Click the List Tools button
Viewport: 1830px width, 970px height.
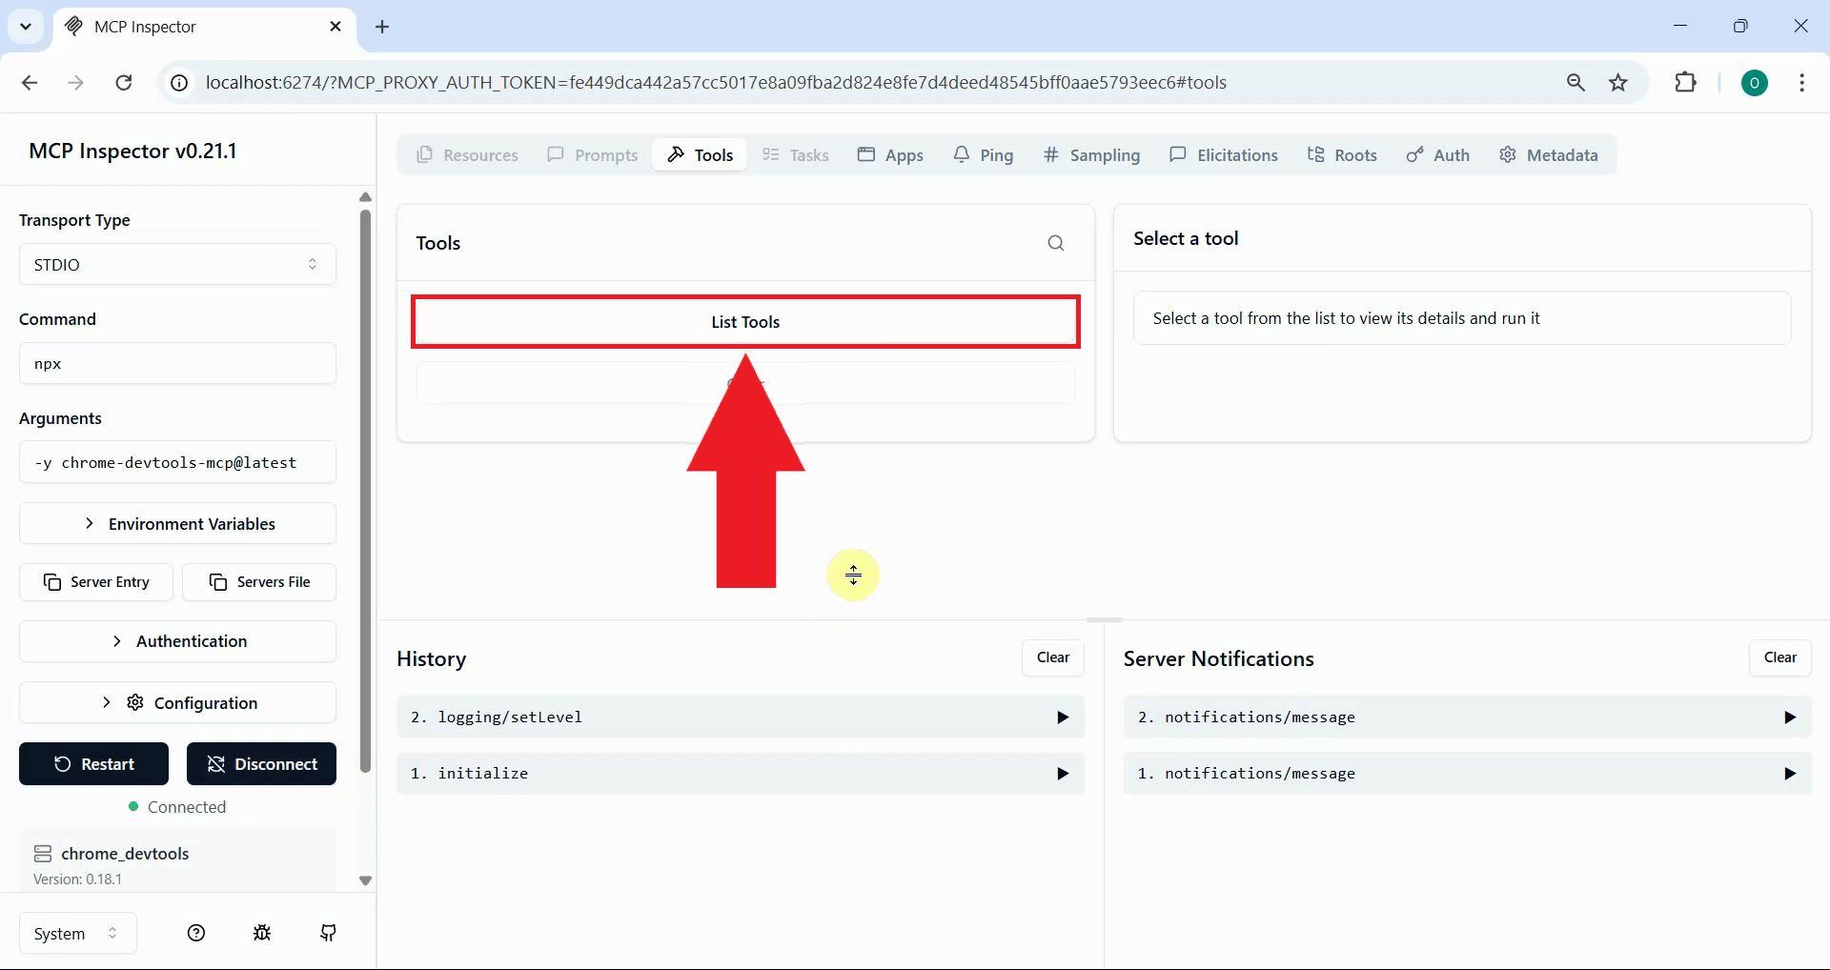(x=744, y=321)
